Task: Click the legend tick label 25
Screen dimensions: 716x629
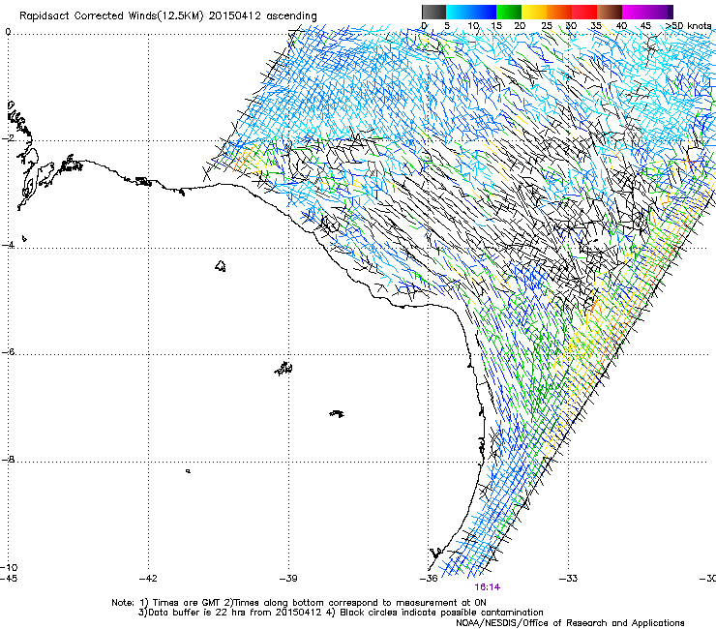Action: (547, 25)
